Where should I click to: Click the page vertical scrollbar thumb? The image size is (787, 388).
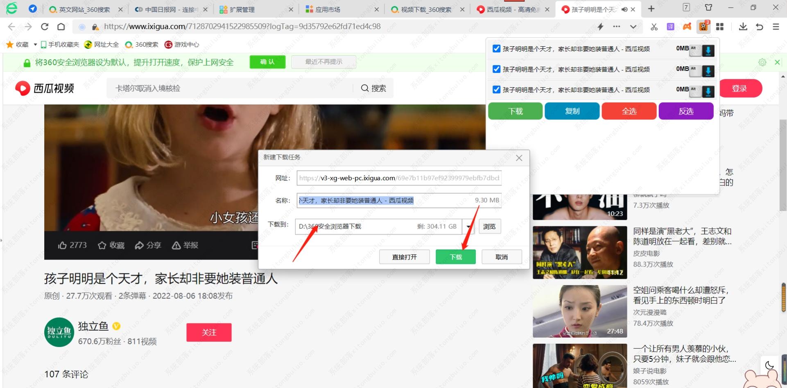pyautogui.click(x=783, y=298)
